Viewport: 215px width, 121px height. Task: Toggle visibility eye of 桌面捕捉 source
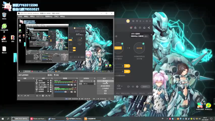48,91
